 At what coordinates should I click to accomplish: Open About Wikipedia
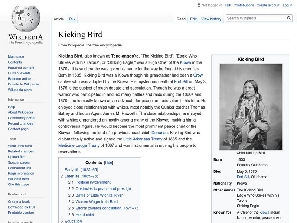click(x=20, y=112)
